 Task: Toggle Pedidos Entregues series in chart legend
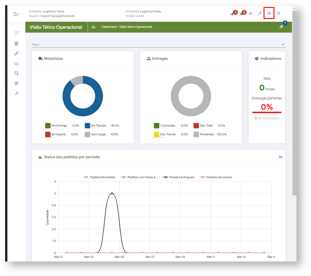click(179, 177)
